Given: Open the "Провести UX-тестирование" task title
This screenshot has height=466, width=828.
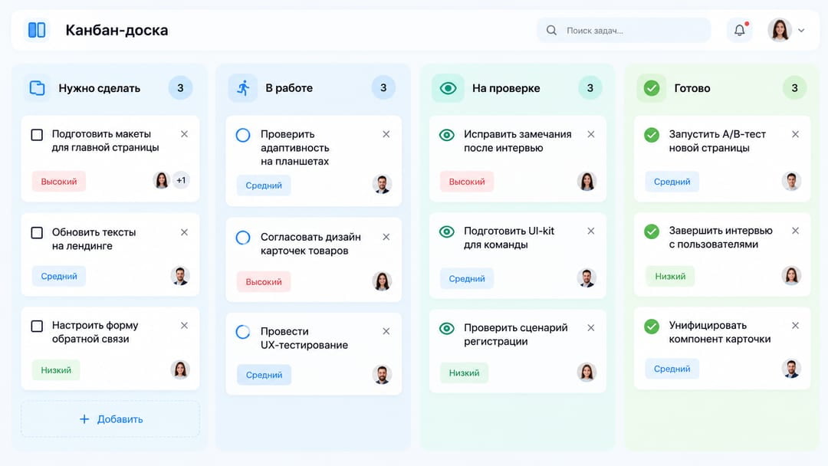Looking at the screenshot, I should pos(304,338).
